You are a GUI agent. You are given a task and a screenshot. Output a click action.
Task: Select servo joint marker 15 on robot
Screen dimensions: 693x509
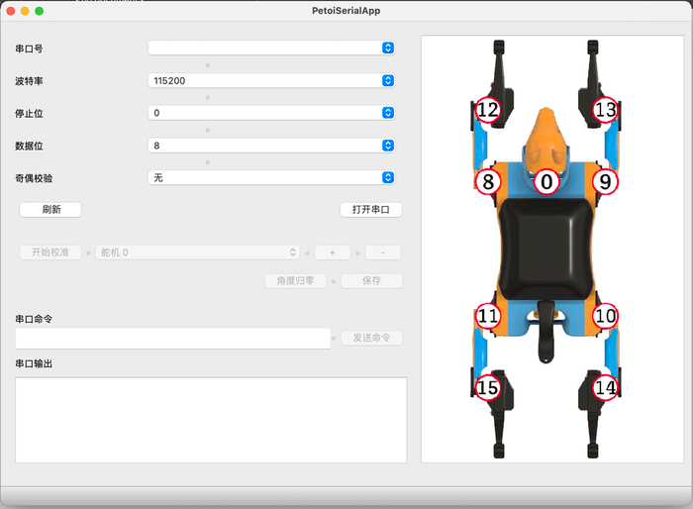pyautogui.click(x=487, y=388)
